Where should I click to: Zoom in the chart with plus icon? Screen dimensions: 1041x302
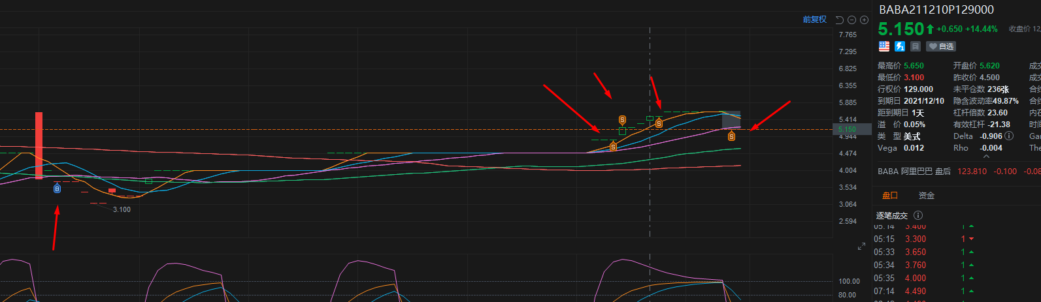(x=864, y=20)
